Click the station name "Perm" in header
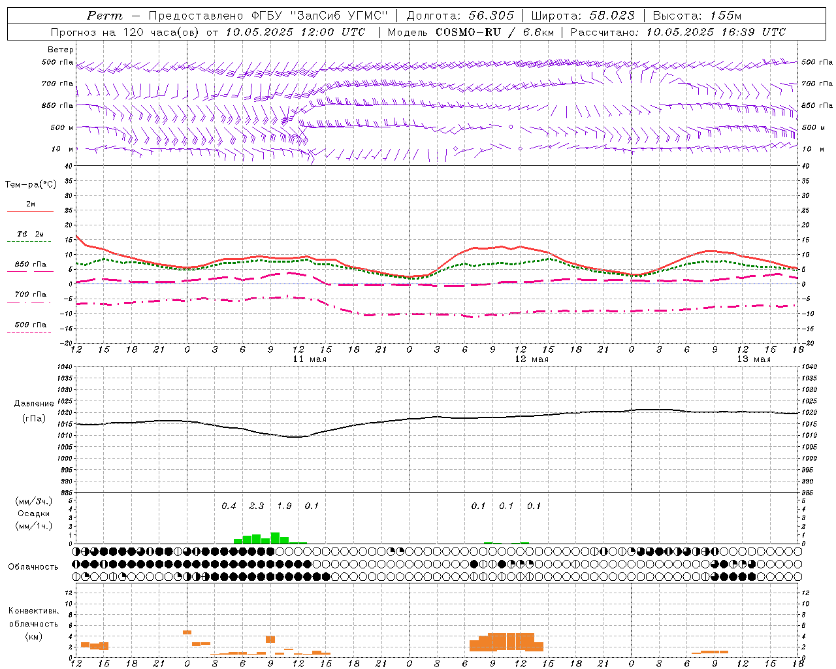836x669 pixels. 104,16
